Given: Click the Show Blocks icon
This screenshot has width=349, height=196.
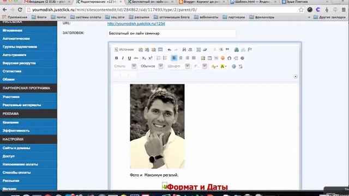Looking at the screenshot, I should [240, 66].
